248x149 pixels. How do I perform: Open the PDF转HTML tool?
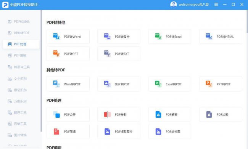coord(221,37)
